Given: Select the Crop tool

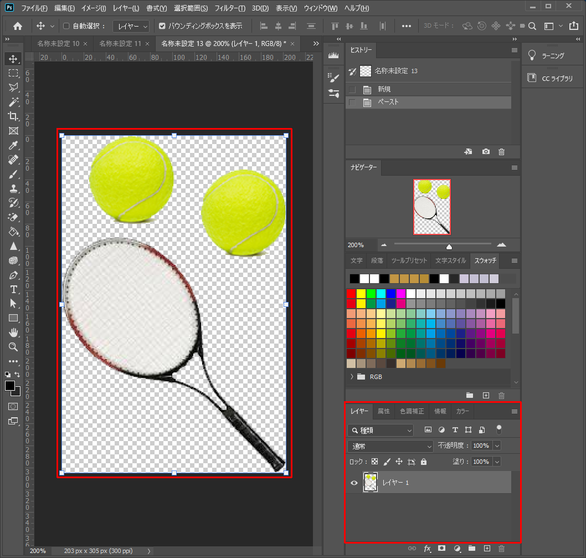Looking at the screenshot, I should (13, 116).
